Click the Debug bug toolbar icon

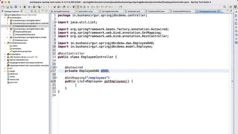pos(29,7)
